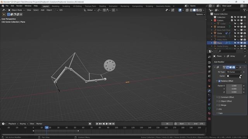Click the Factor X value field

pyautogui.click(x=234, y=86)
